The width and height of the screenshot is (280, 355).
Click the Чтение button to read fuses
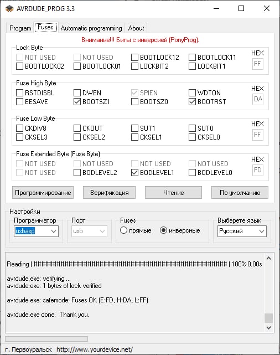pyautogui.click(x=173, y=193)
